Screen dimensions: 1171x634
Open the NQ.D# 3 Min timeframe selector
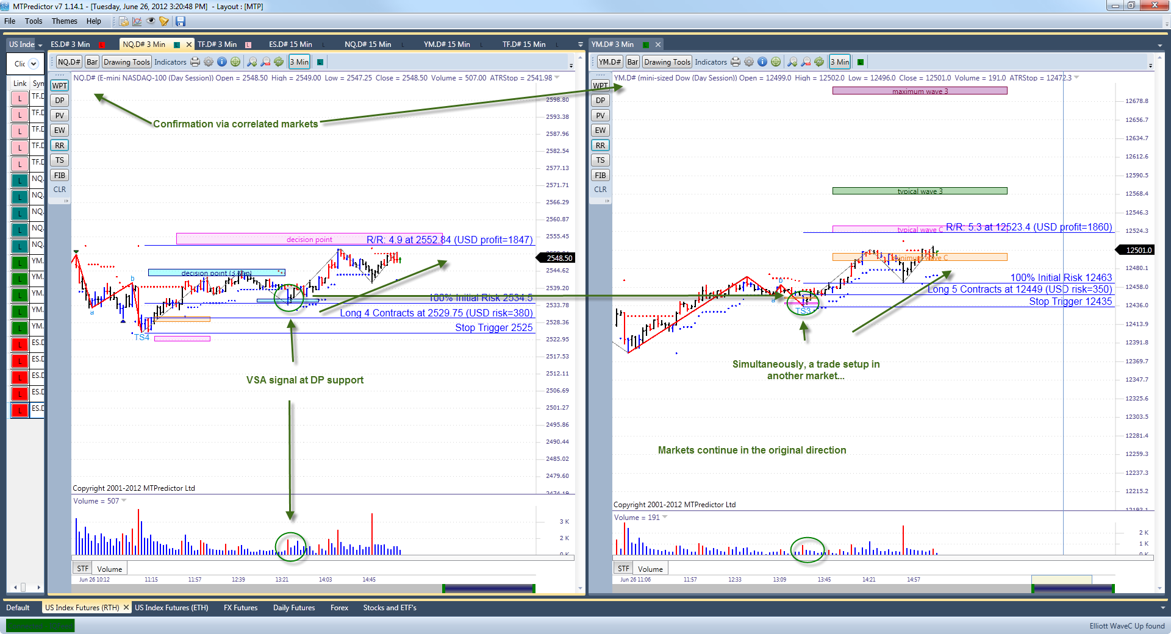[x=299, y=62]
